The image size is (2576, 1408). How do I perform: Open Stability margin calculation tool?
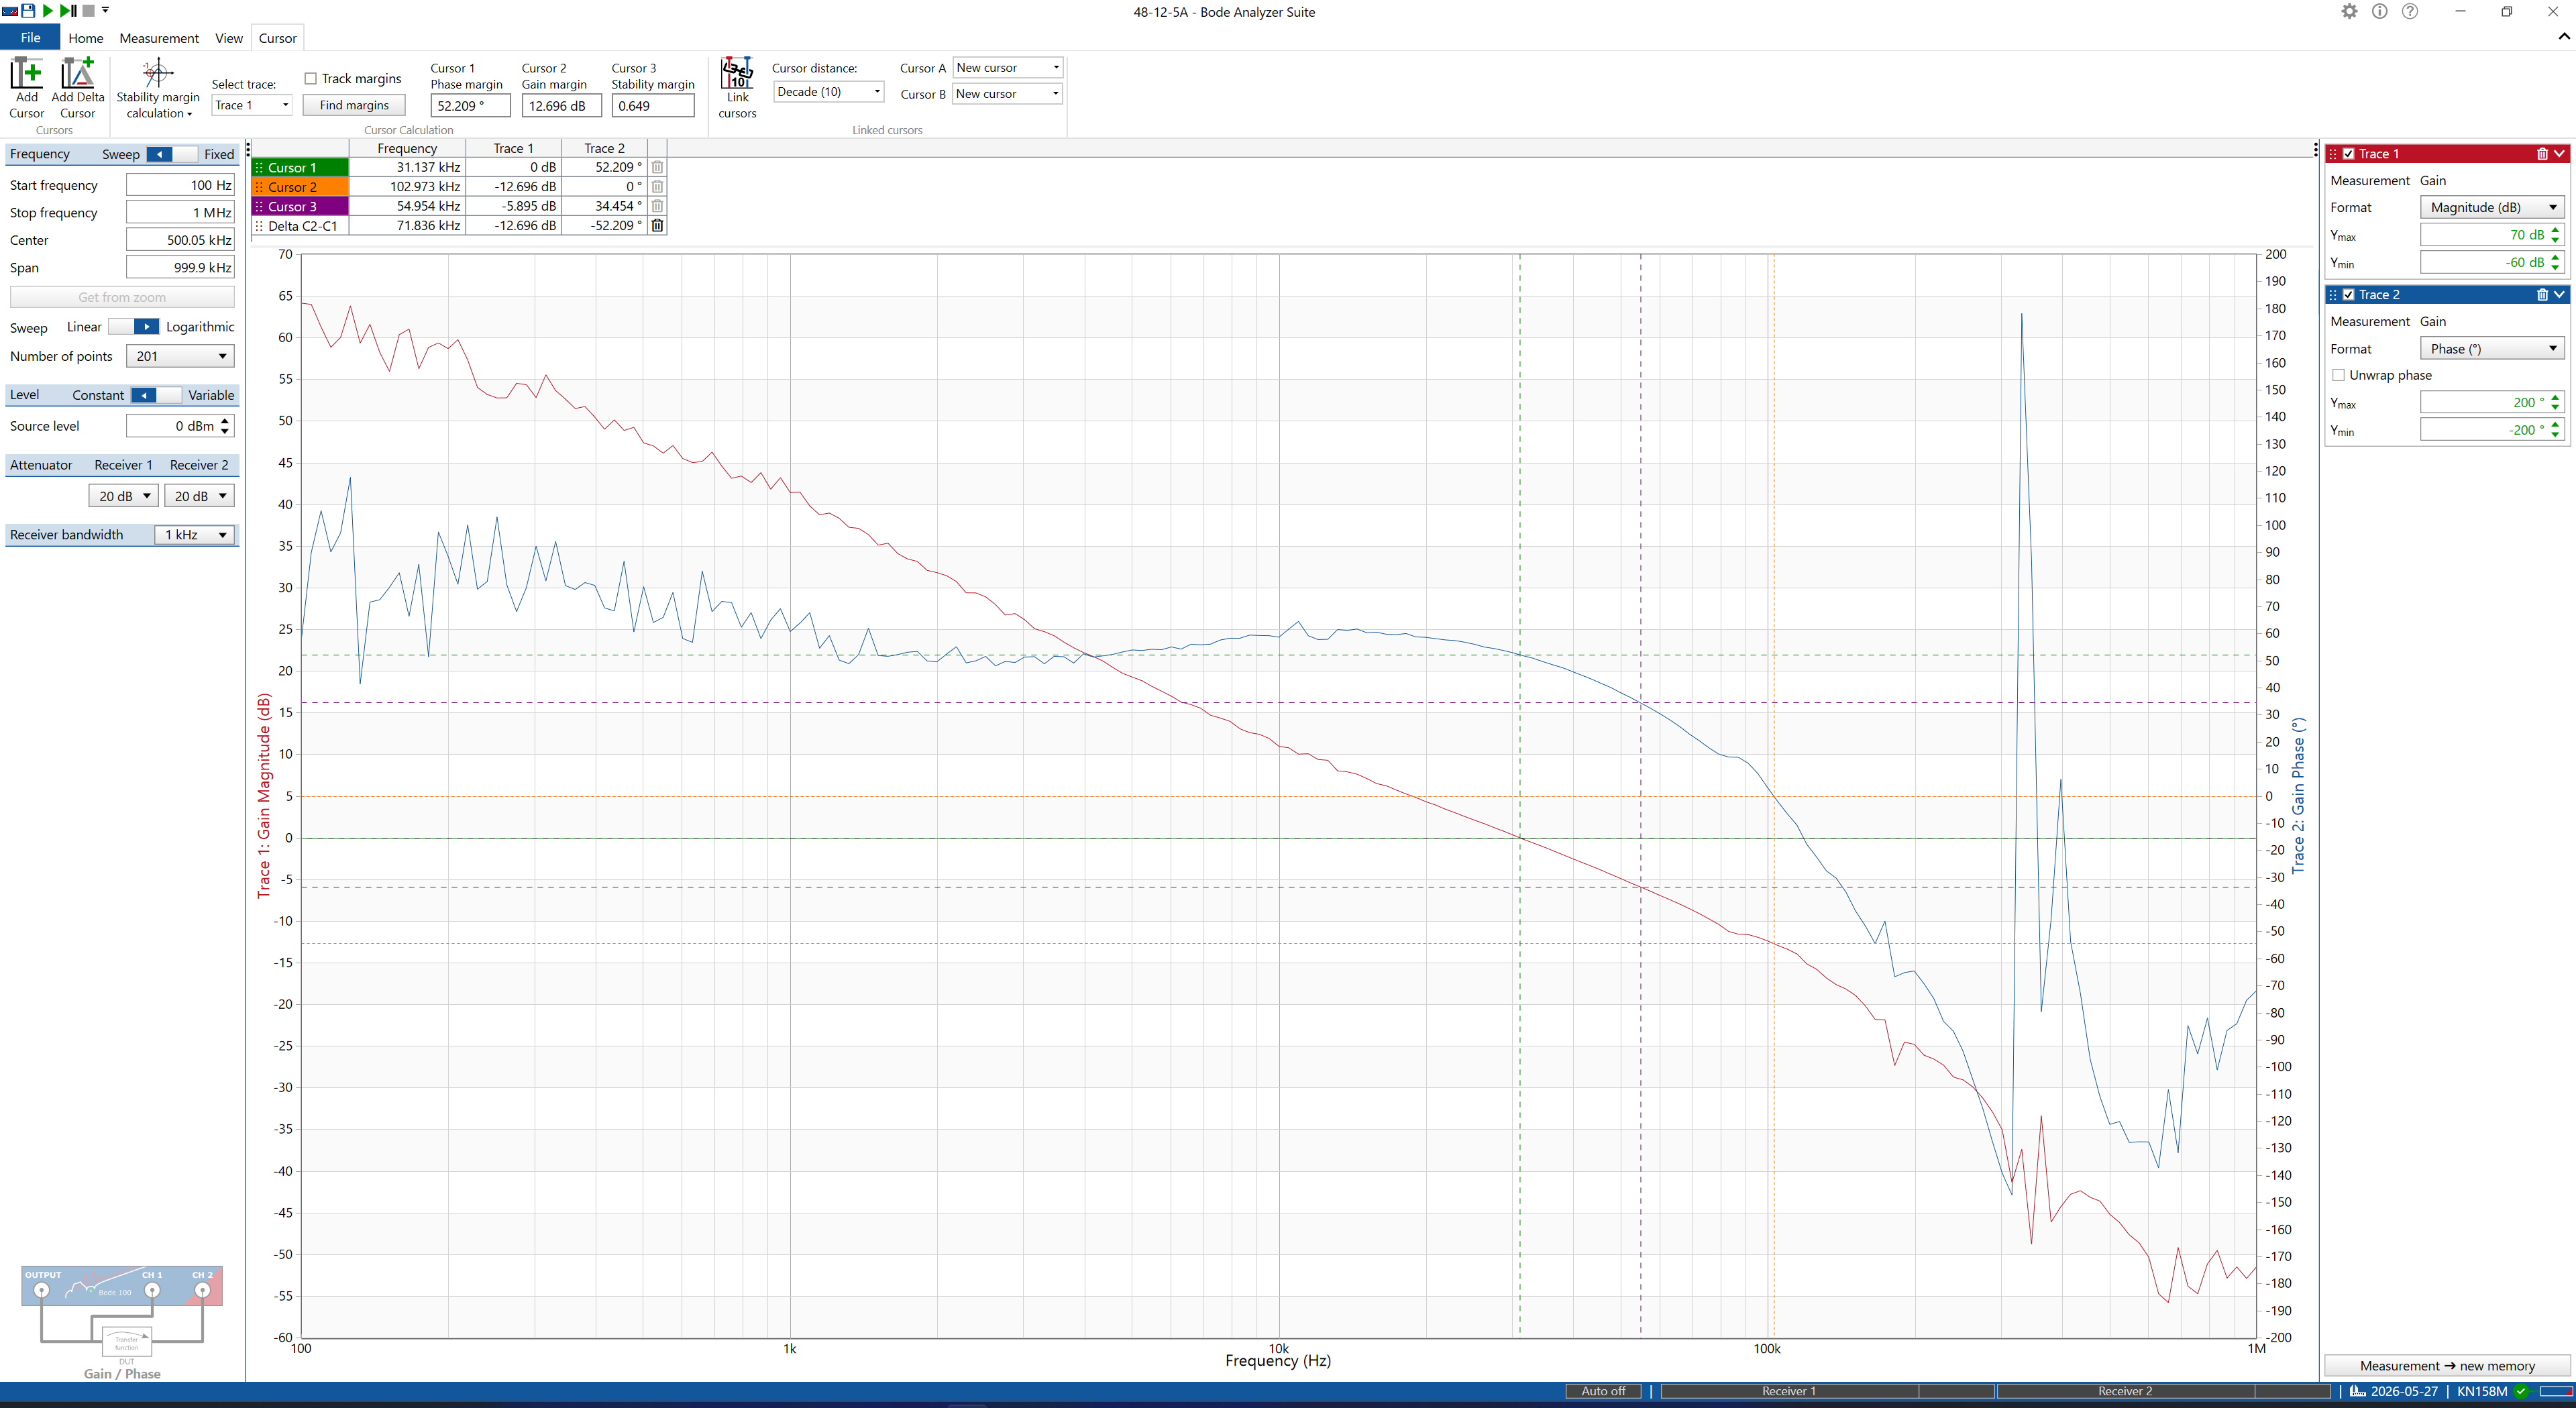click(158, 88)
